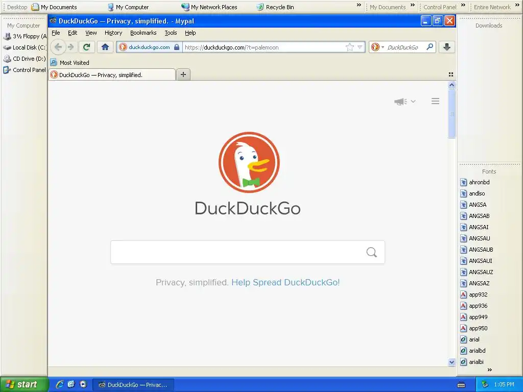Open the File menu

56,33
